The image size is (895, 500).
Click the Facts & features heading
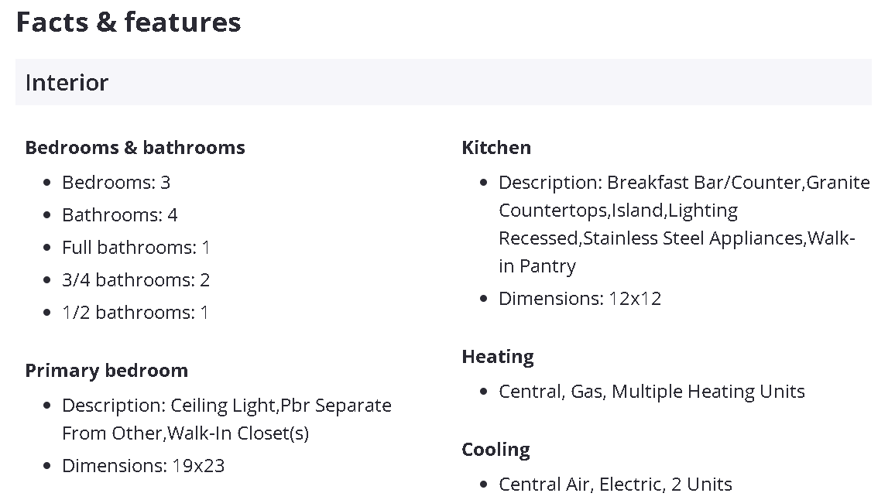point(129,22)
